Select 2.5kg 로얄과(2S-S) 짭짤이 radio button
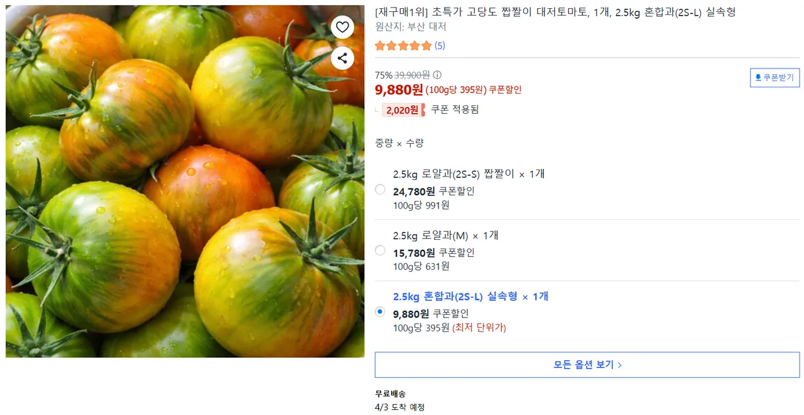 [380, 189]
